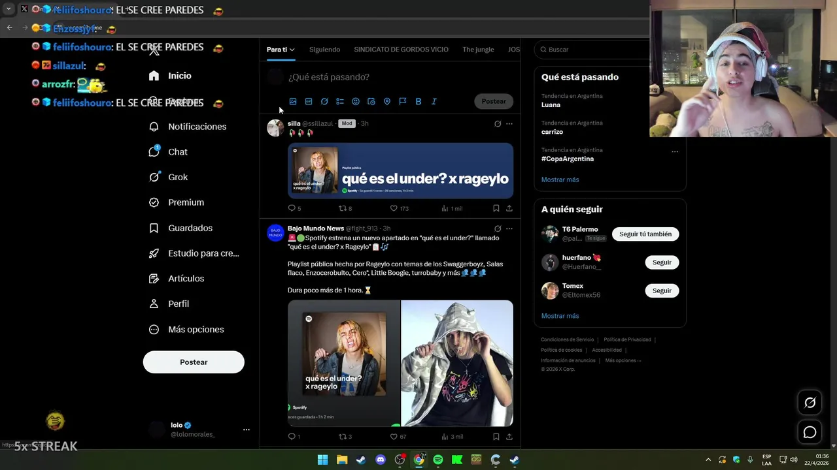Open Guardados bookmarks
This screenshot has width=837, height=470.
(x=180, y=228)
